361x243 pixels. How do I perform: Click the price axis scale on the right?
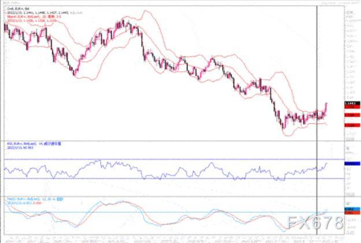pos(350,58)
